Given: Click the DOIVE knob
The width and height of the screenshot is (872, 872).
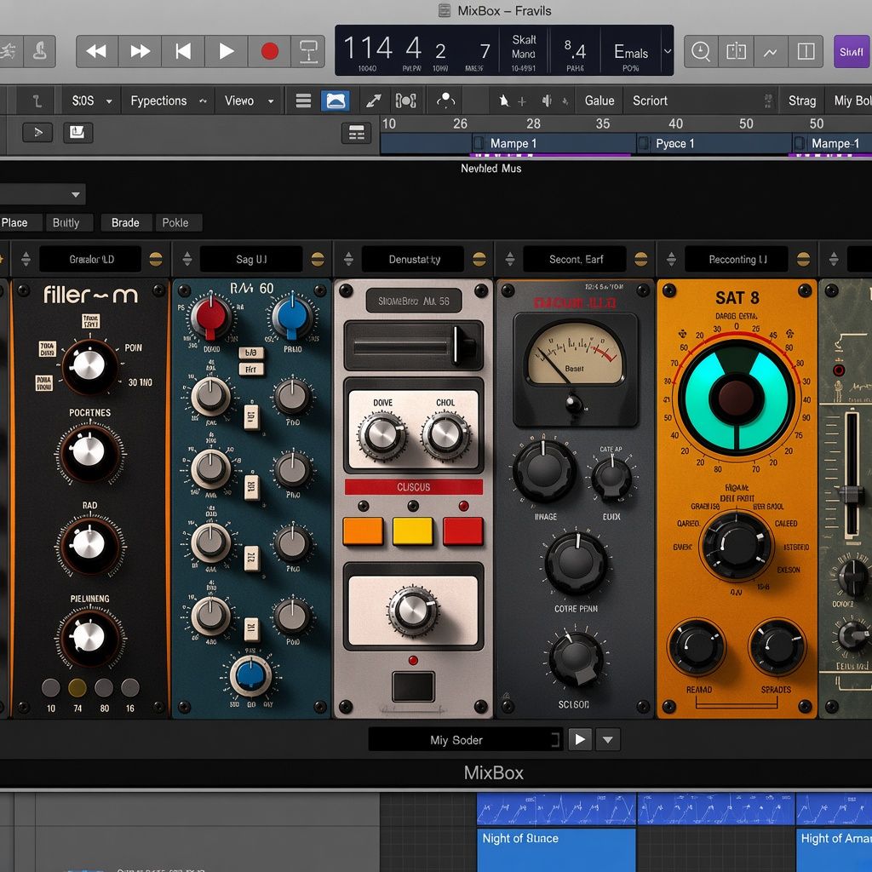Looking at the screenshot, I should pyautogui.click(x=381, y=436).
